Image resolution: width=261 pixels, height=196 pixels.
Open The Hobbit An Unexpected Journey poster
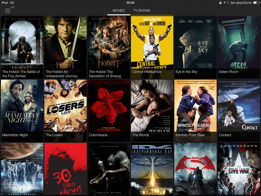(x=65, y=47)
